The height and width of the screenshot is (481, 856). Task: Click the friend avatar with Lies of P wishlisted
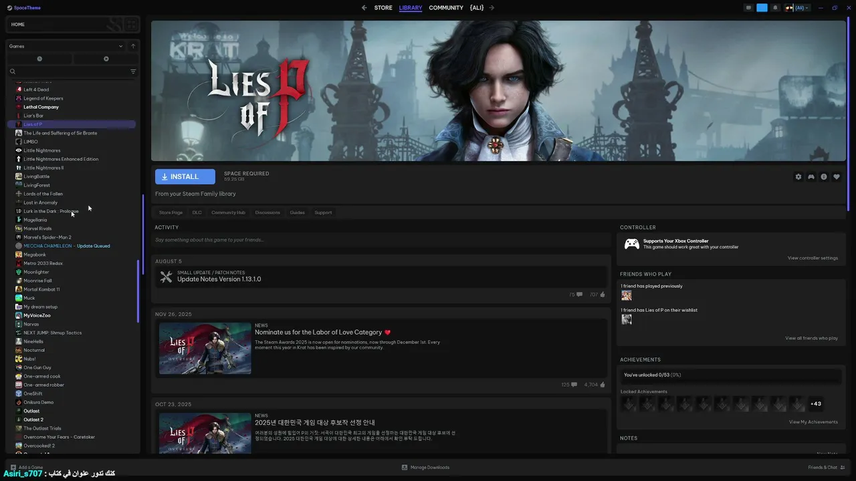click(626, 319)
